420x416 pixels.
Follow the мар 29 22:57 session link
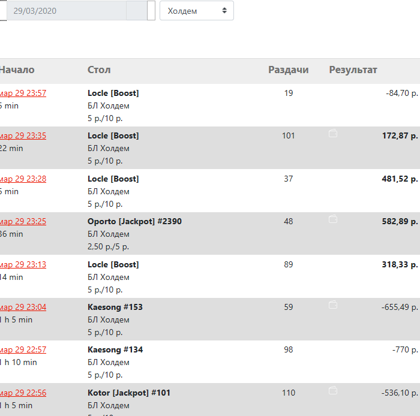(x=23, y=349)
